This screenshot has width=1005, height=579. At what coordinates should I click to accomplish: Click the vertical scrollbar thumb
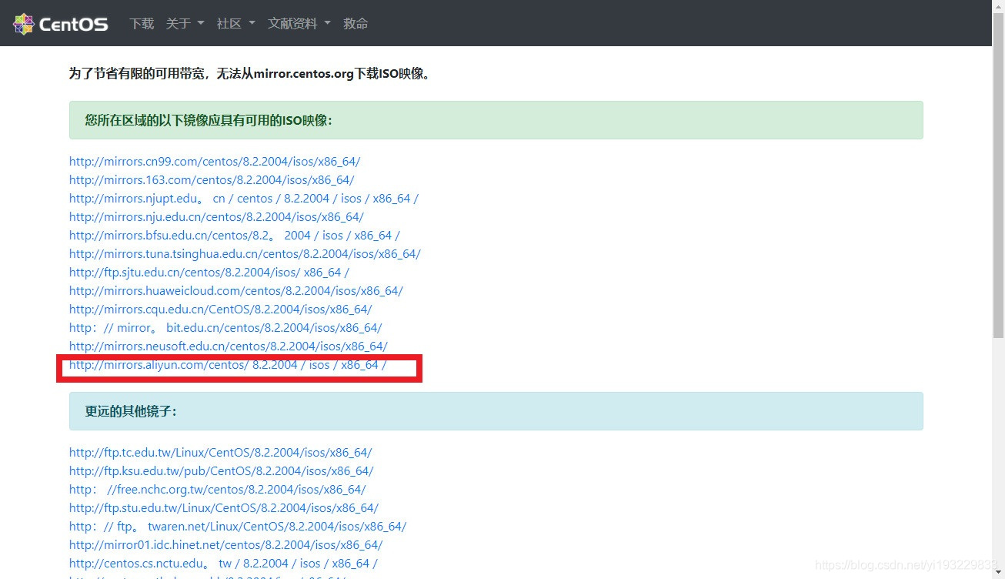pyautogui.click(x=998, y=176)
